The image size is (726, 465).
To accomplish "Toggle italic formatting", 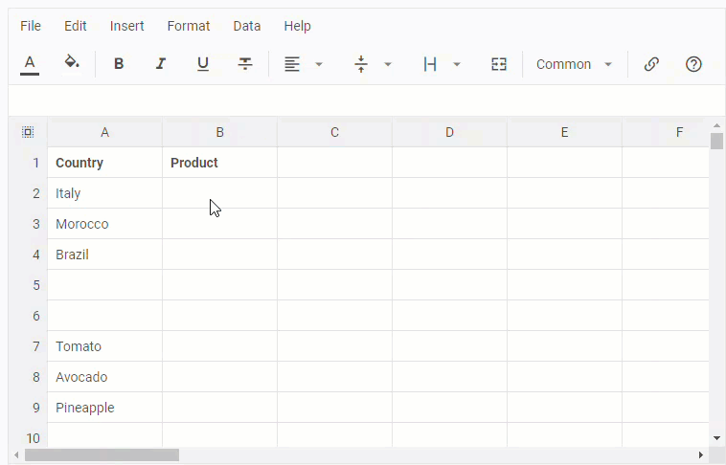I will (x=161, y=64).
